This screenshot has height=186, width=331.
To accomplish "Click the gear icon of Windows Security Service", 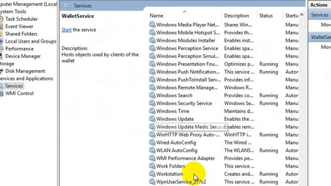I will coord(152,103).
